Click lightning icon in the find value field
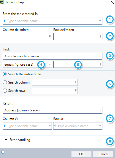Image resolution: width=115 pixels, height=158 pixels. pos(100,65)
